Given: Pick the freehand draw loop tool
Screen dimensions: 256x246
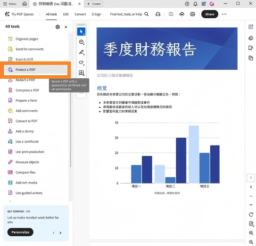Looking at the screenshot, I should point(81,62).
